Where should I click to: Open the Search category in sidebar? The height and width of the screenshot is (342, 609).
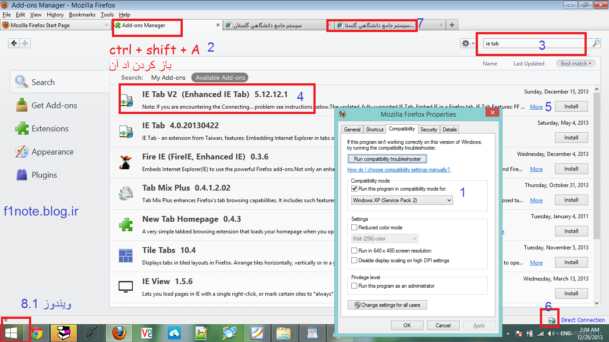click(x=60, y=82)
